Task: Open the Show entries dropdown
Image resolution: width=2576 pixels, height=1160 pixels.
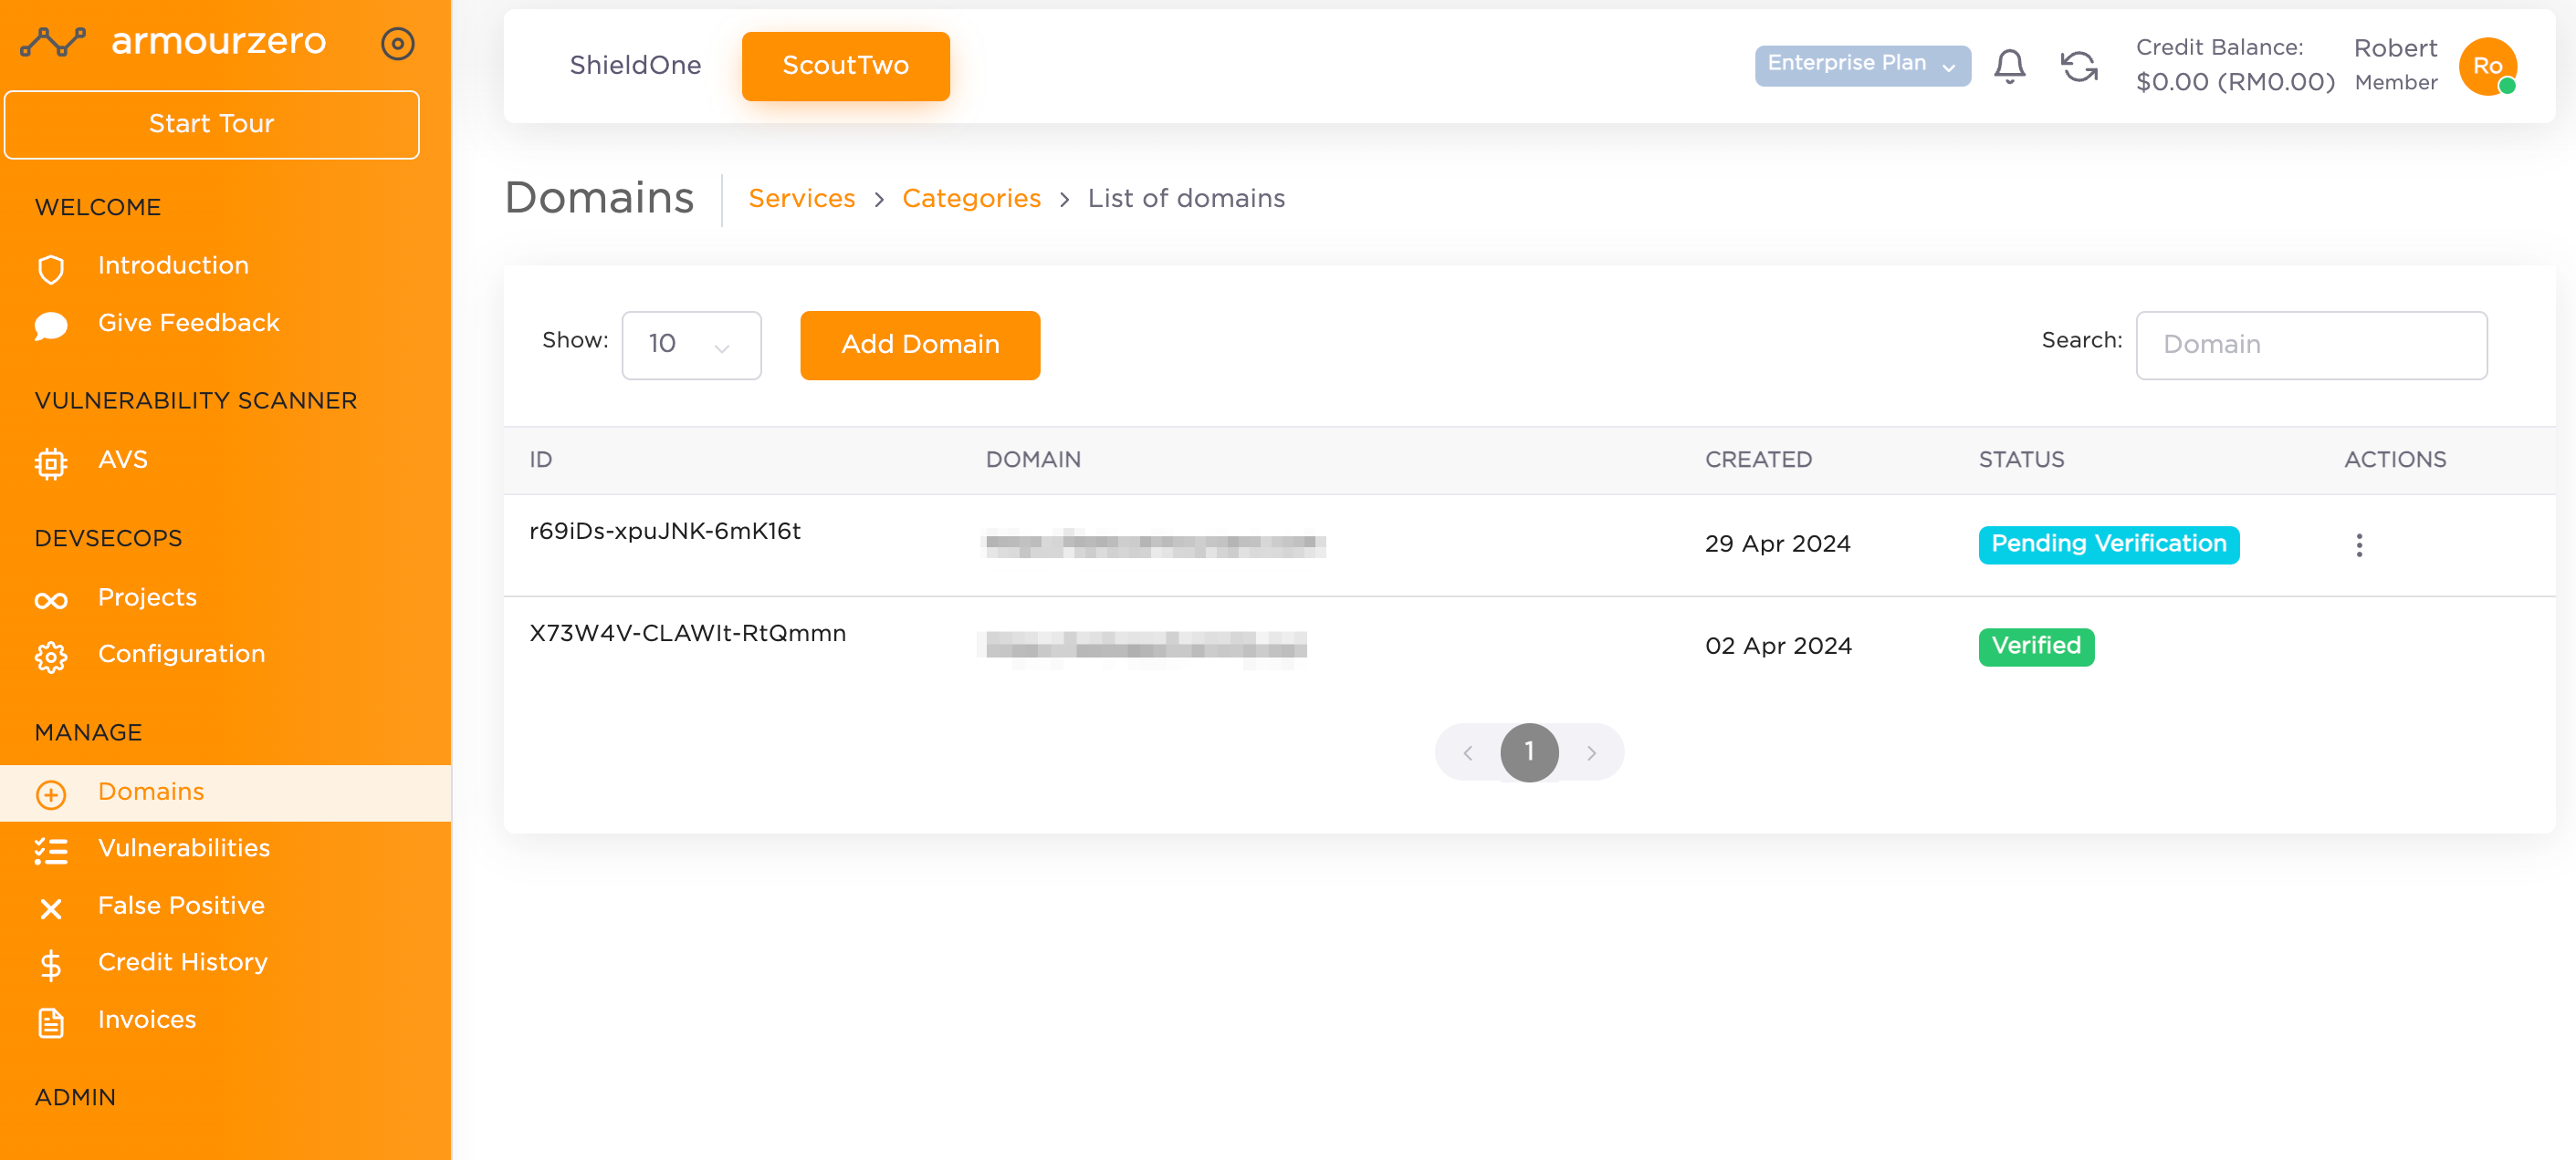Action: (691, 345)
